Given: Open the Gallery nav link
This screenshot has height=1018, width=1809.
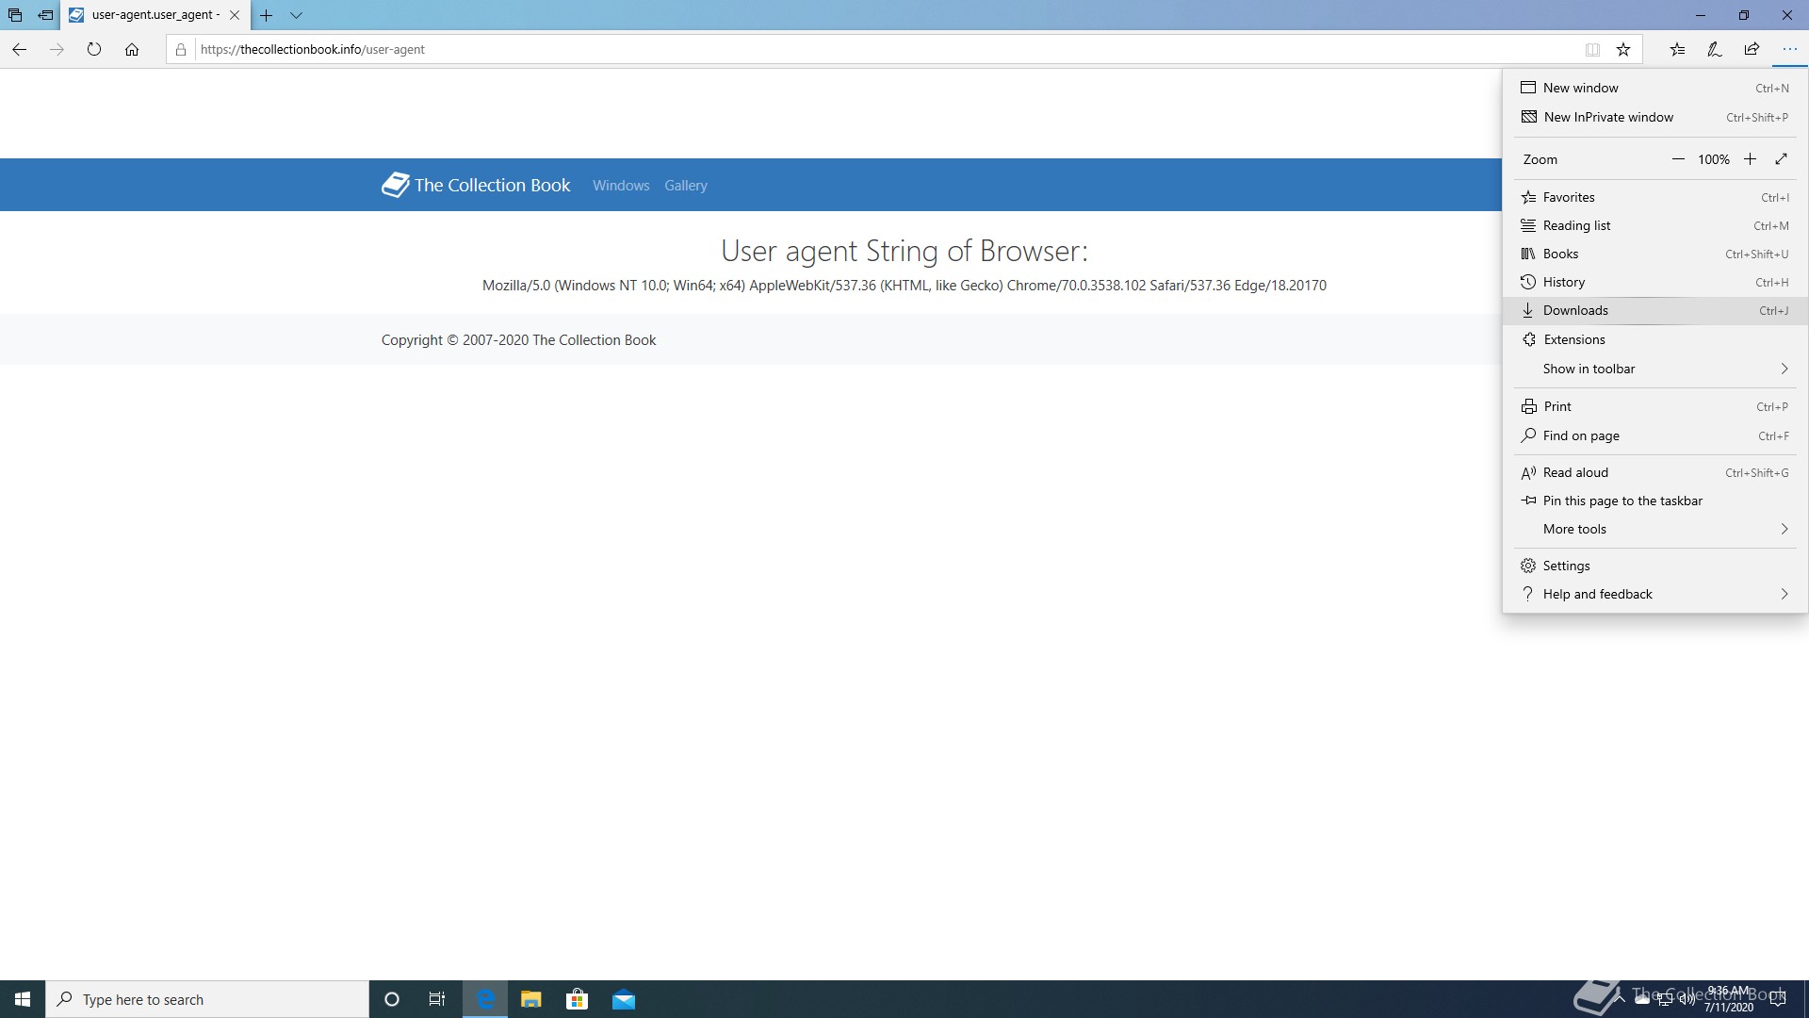Looking at the screenshot, I should click(x=685, y=186).
